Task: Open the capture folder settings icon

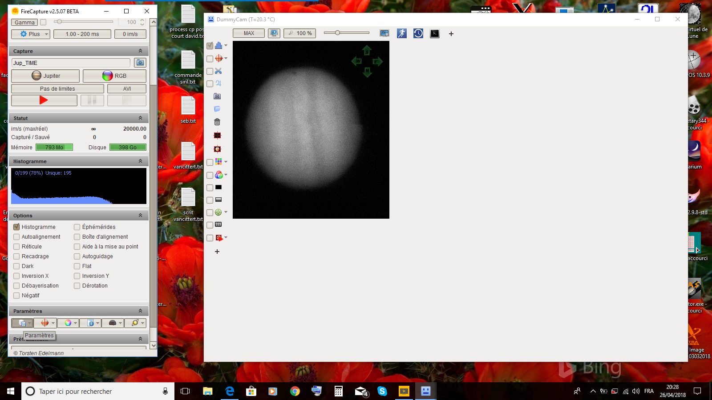Action: coord(140,63)
